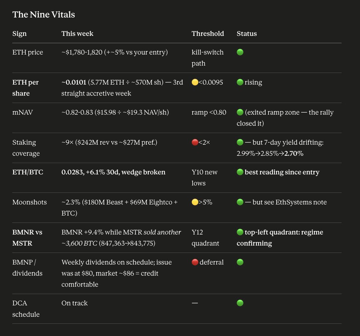Click the 'Y12 quadrant' threshold
This screenshot has height=336, width=360.
(205, 237)
